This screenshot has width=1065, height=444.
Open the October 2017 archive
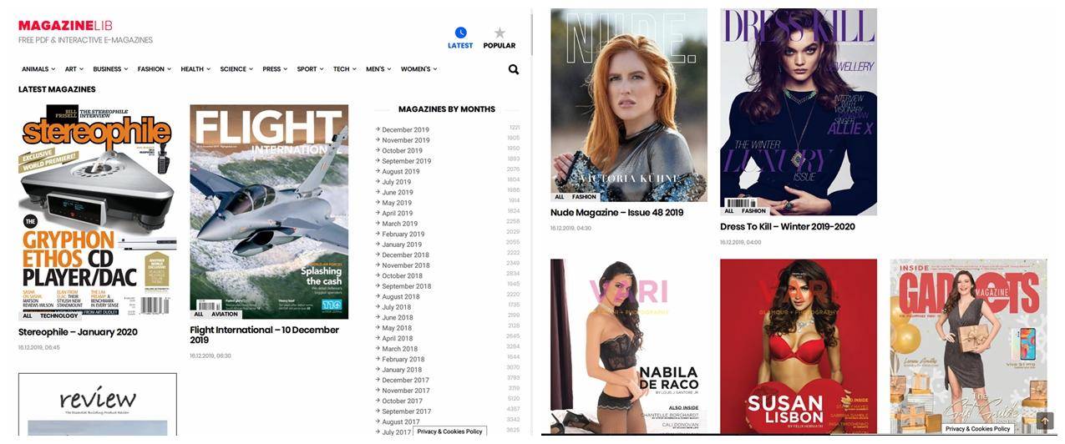(402, 401)
